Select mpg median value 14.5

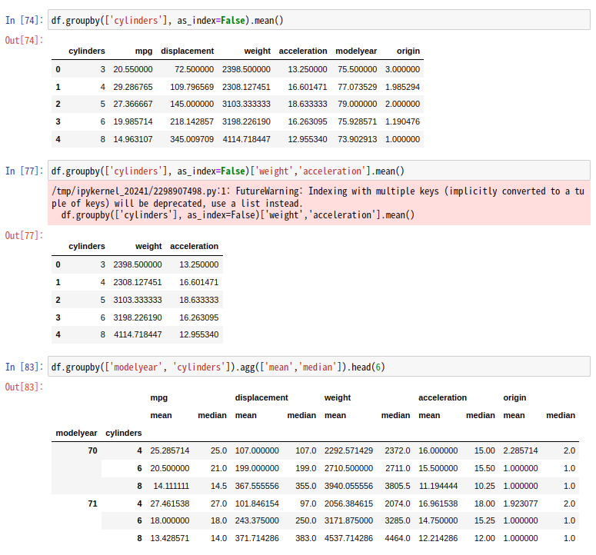(x=219, y=486)
